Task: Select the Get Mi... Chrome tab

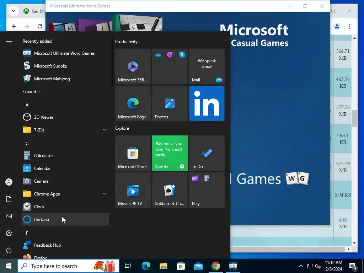Action: click(x=34, y=11)
